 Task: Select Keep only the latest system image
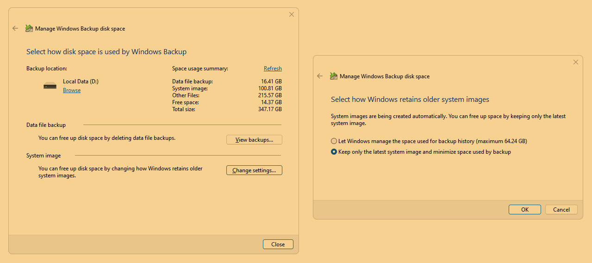tap(334, 152)
